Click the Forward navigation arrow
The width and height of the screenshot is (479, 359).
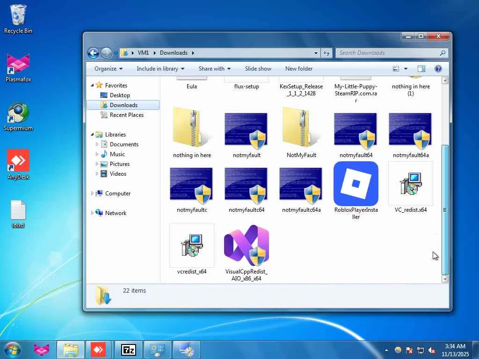point(106,53)
